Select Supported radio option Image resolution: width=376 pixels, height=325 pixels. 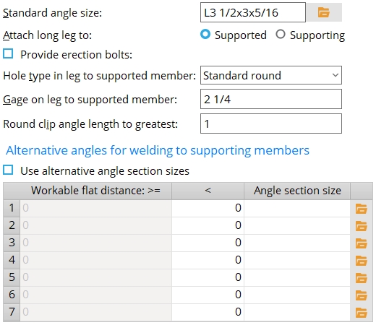[x=205, y=34]
